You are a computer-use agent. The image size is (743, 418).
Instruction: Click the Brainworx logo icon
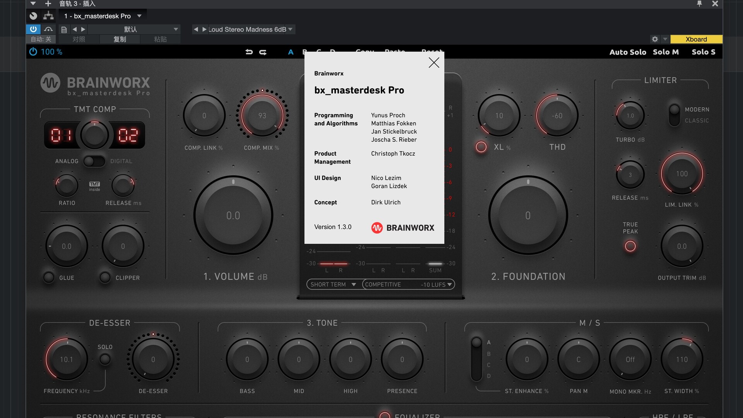pyautogui.click(x=50, y=83)
